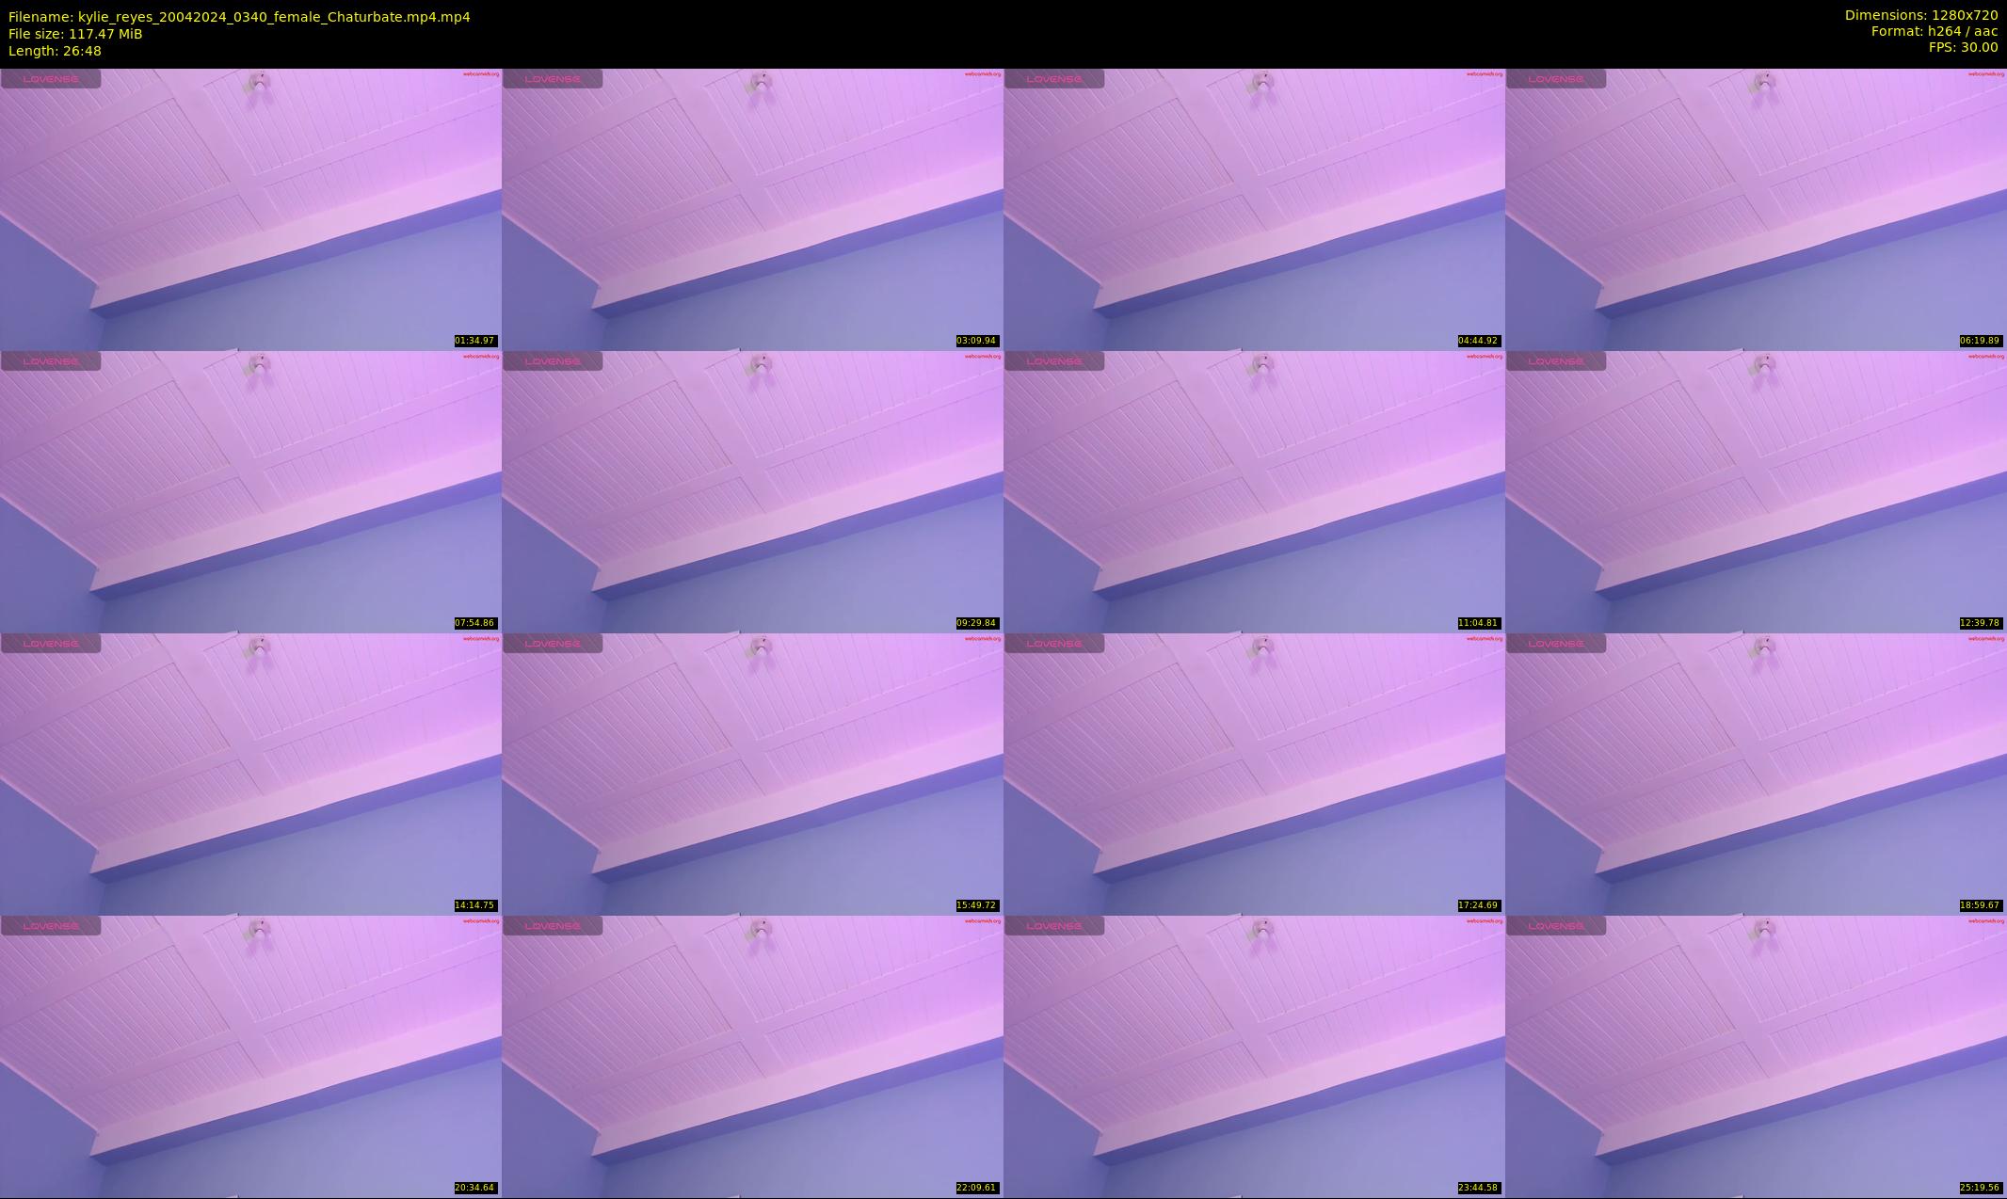Click the 20:34.64 timestamp label

(x=474, y=1188)
